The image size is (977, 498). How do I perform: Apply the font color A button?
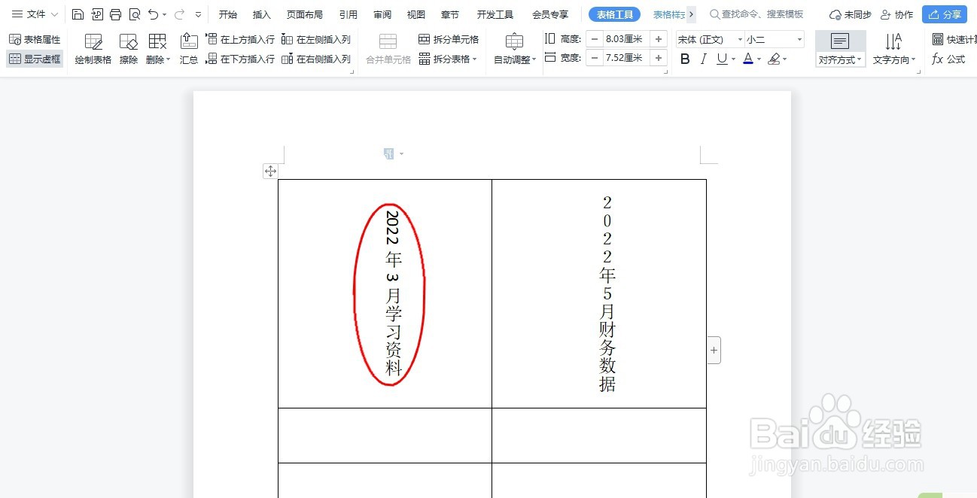tap(747, 59)
